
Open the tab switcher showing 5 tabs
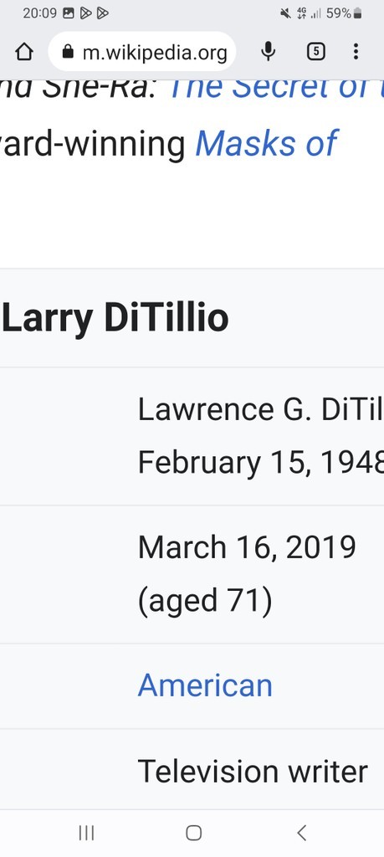point(315,52)
